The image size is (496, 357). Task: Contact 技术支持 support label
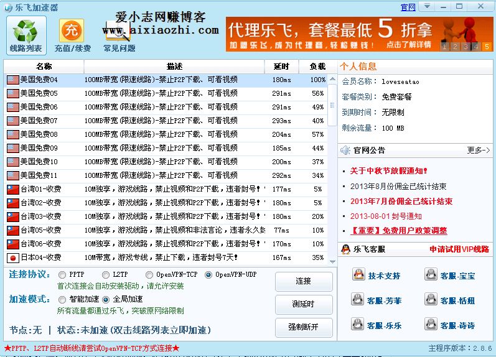(385, 276)
